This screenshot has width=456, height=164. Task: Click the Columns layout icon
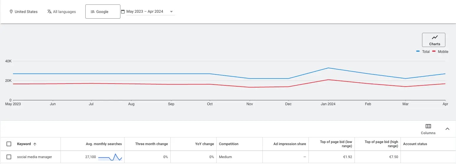(428, 126)
